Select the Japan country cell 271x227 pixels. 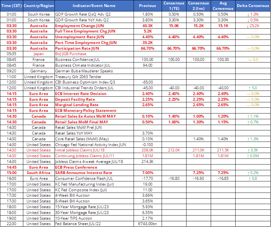pyautogui.click(x=39, y=54)
